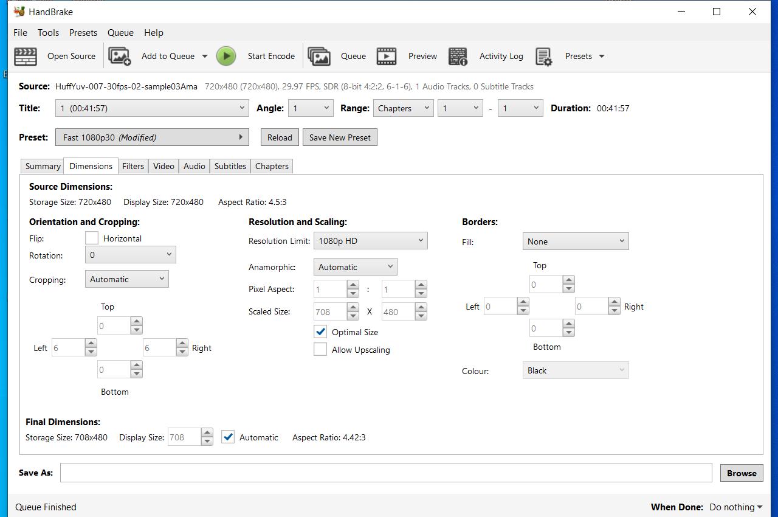Click the Scaled Size height field 480
The image size is (778, 517).
398,312
